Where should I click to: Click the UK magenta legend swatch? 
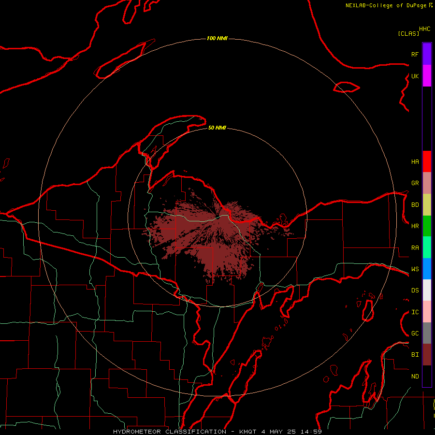pos(427,76)
